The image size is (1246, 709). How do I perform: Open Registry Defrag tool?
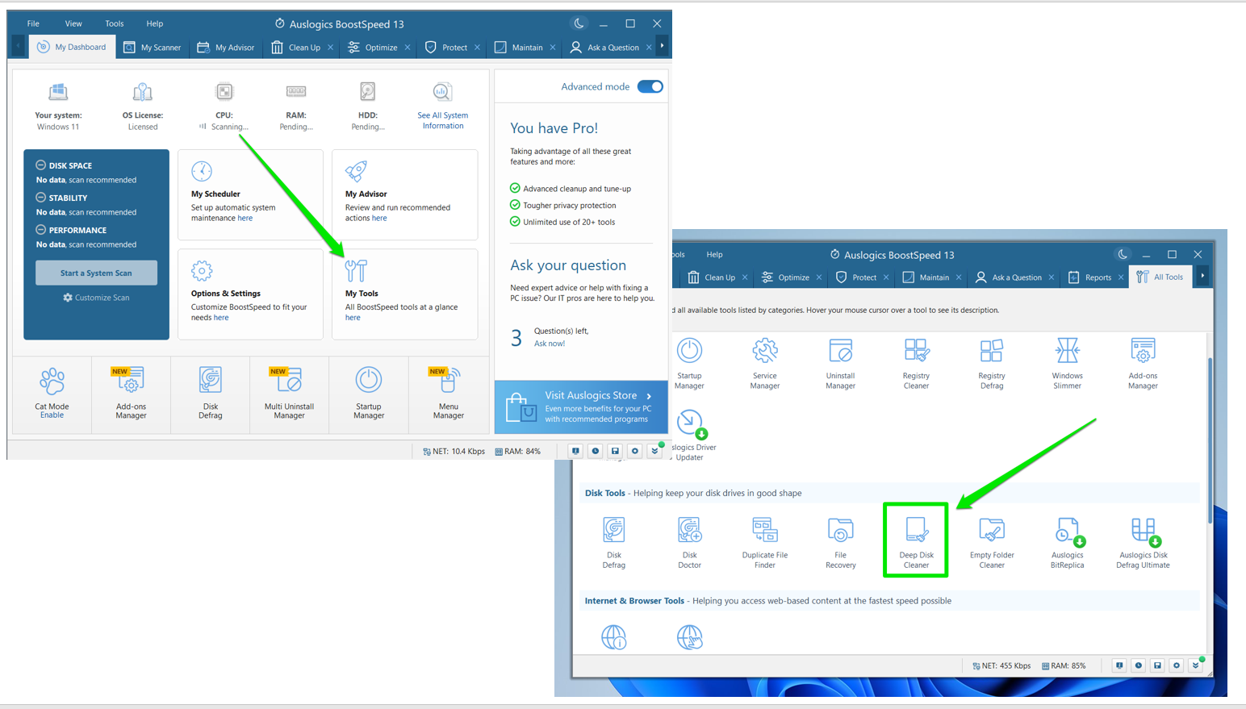point(992,363)
